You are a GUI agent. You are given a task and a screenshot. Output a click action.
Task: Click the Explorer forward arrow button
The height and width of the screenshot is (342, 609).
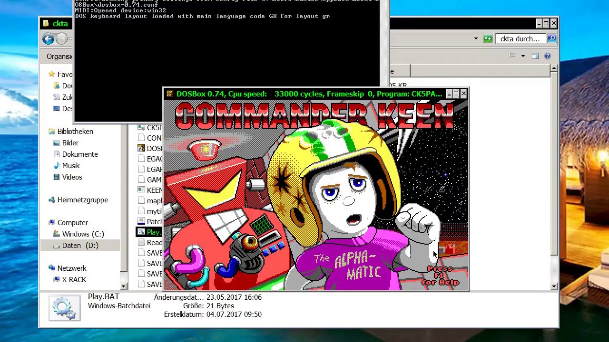pyautogui.click(x=61, y=39)
